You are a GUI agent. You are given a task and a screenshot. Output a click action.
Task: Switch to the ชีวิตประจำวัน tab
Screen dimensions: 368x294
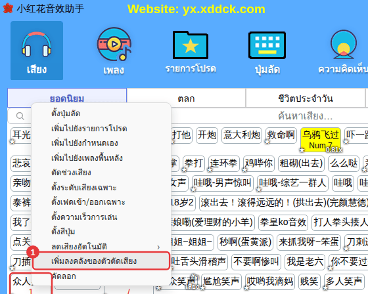point(306,98)
